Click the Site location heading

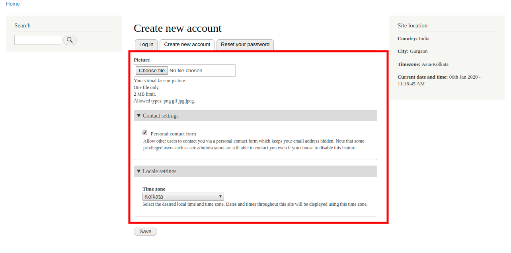tap(412, 25)
